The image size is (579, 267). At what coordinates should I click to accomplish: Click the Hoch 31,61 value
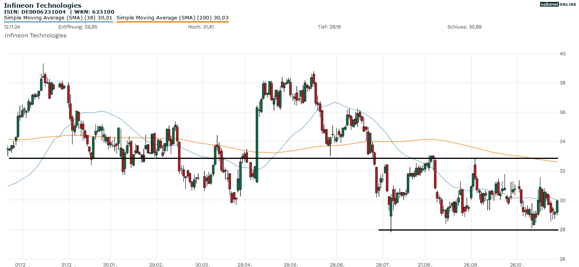[201, 27]
